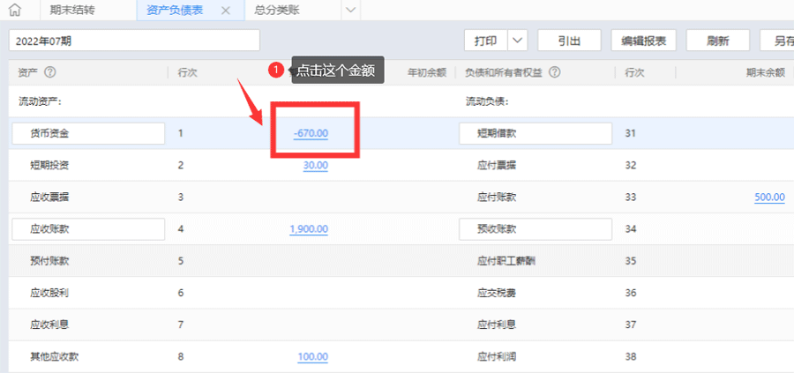Viewport: 794px width, 373px height.
Task: Click help icon next to 负债和所有者权益
Action: click(x=555, y=72)
